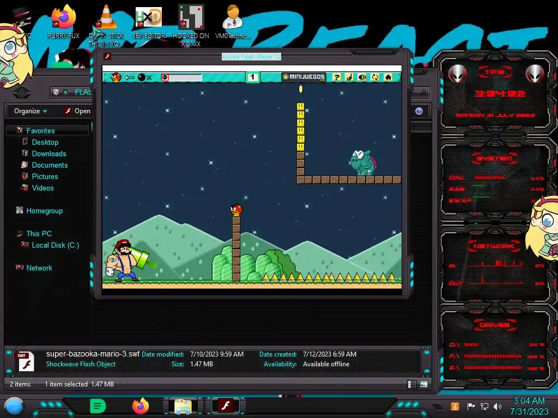Toggle the game sound speaker button
Screen dimensions: 558x418
(362, 77)
